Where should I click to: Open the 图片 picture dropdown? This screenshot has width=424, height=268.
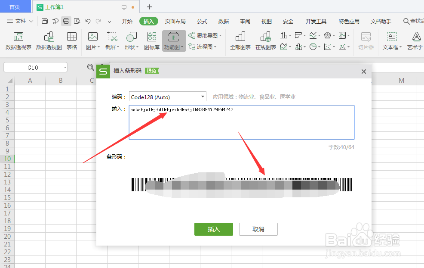[x=93, y=41]
